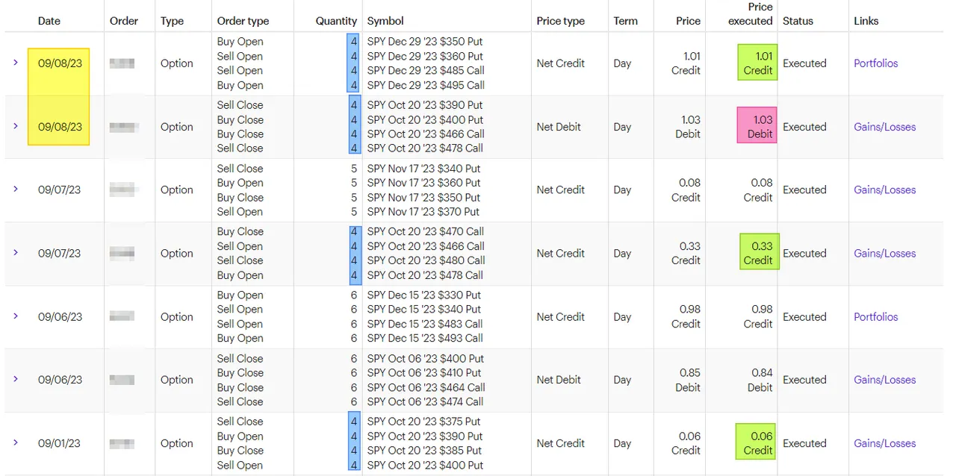
Task: Click the Term column header
Action: pos(625,21)
